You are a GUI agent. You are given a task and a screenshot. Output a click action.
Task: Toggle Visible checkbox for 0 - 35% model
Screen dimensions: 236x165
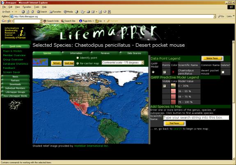[165, 86]
